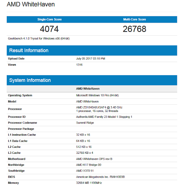Screen dimensions: 182x190
Task: Click the Multi-Core Score header
Action: 135,19
